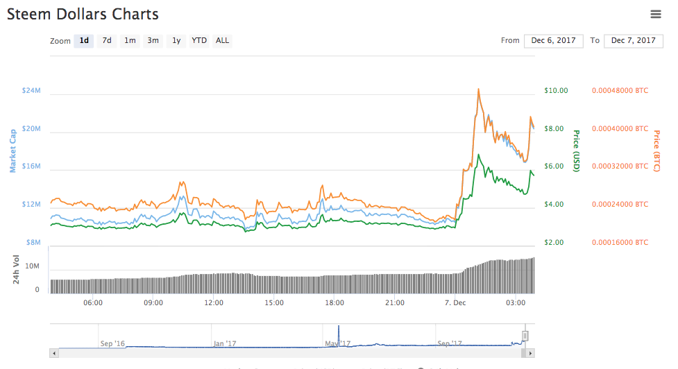678x369 pixels.
Task: Click the $16M market cap label
Action: [31, 166]
